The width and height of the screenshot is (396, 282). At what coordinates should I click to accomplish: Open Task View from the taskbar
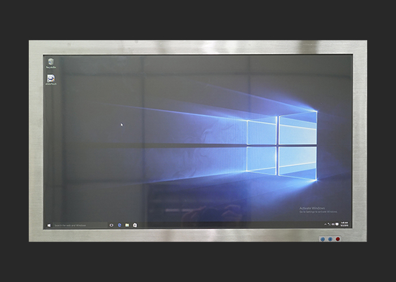(111, 224)
